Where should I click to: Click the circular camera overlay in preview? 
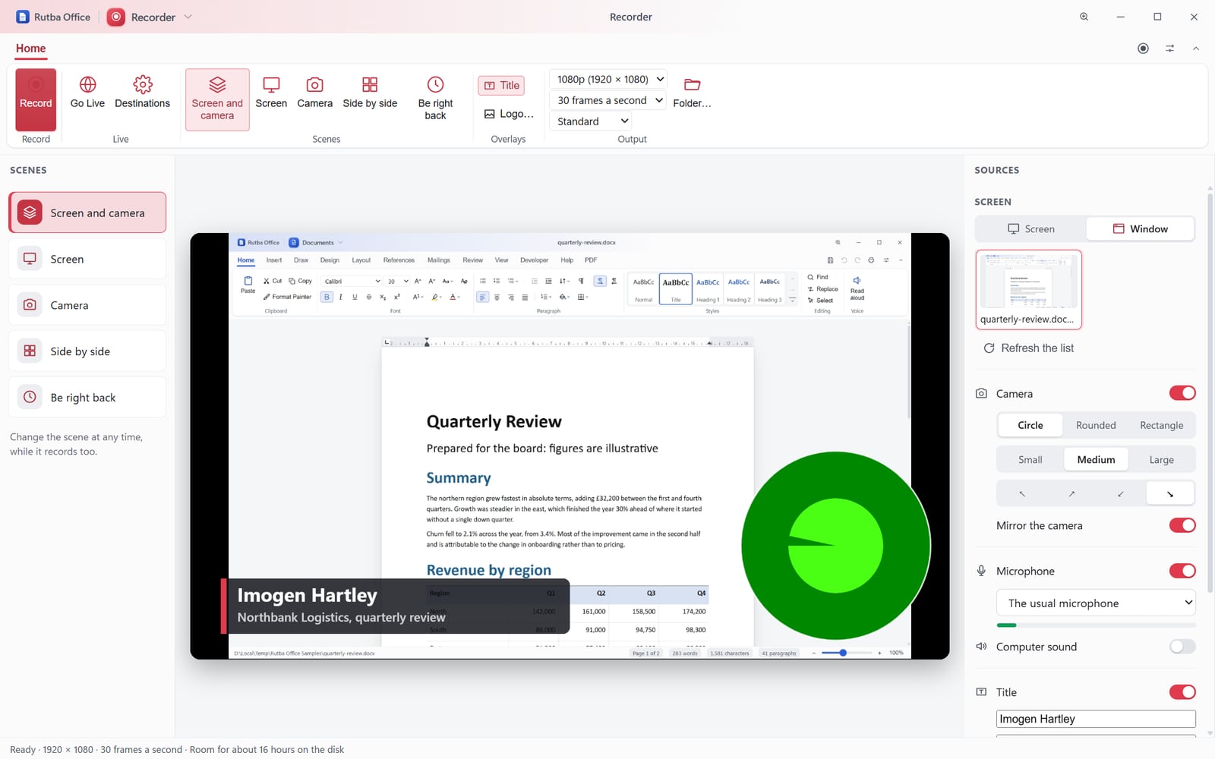tap(835, 546)
